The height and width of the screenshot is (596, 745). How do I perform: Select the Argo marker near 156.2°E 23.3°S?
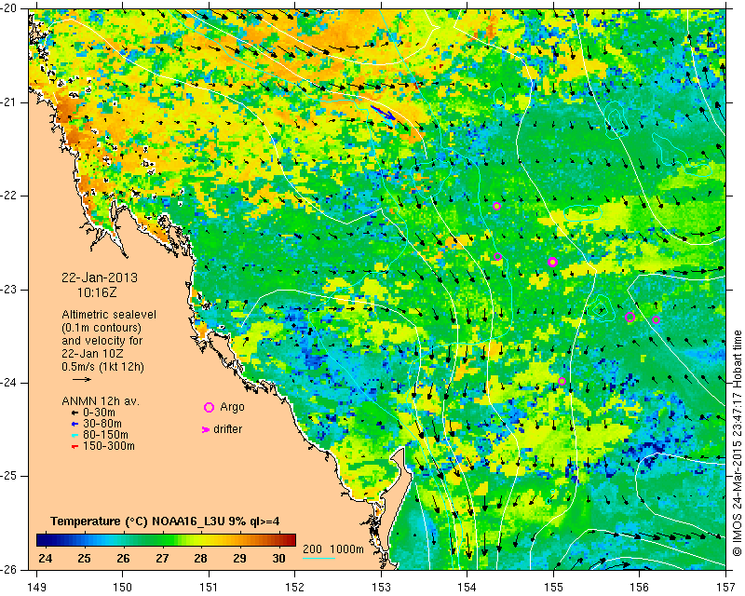(x=656, y=319)
